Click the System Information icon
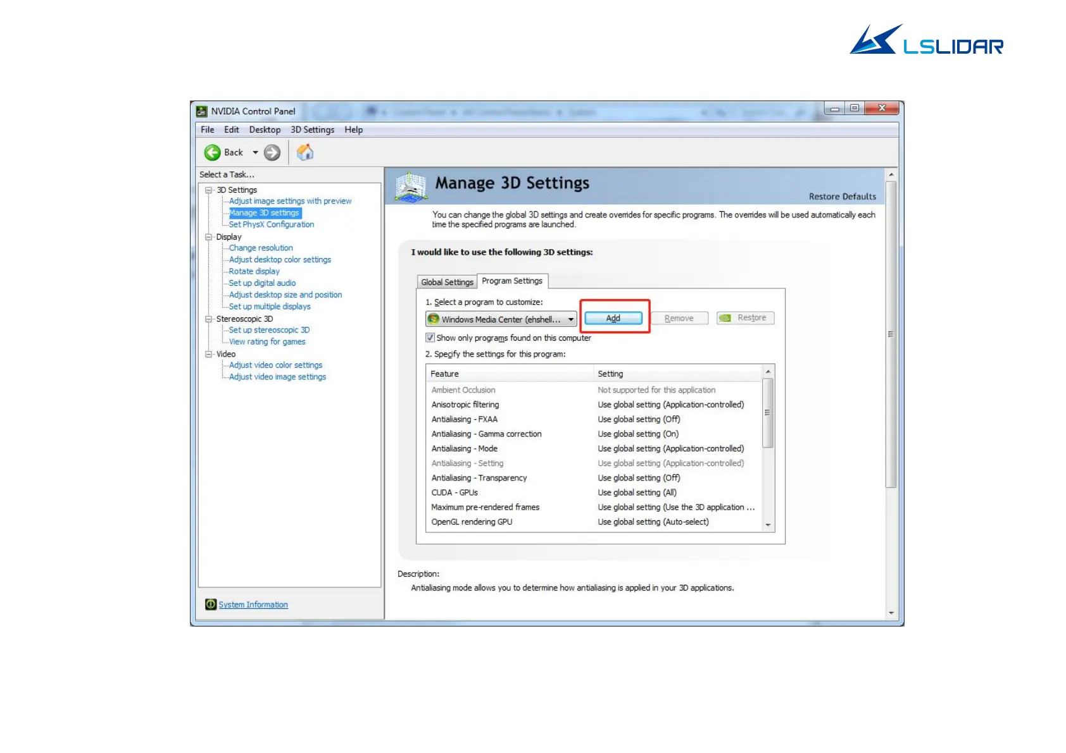This screenshot has height=753, width=1066. [x=211, y=604]
